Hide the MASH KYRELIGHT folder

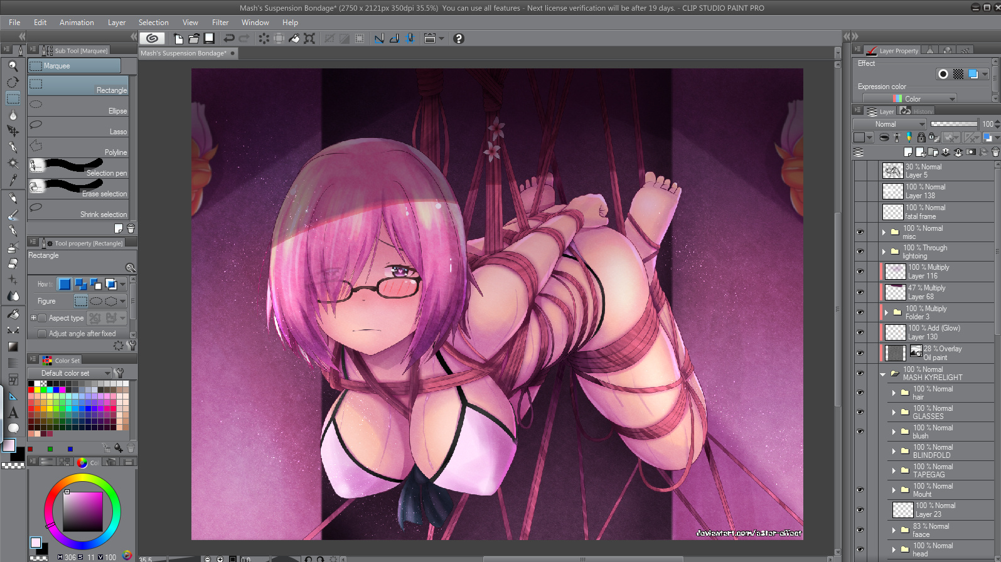[860, 373]
